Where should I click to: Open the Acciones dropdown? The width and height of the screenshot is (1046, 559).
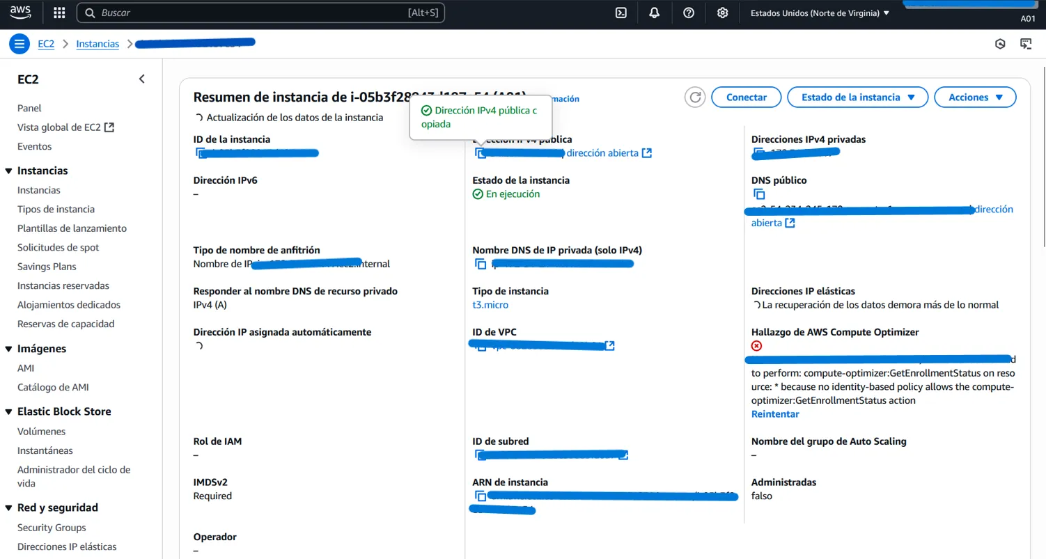(975, 97)
